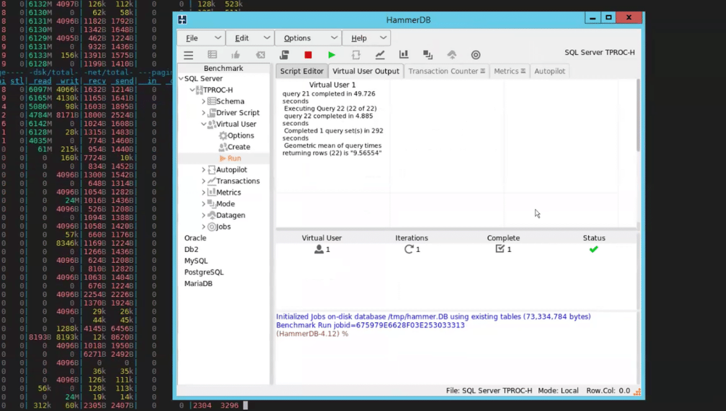The image size is (726, 411).
Task: Click the HammerDB title bar logo icon
Action: [182, 19]
